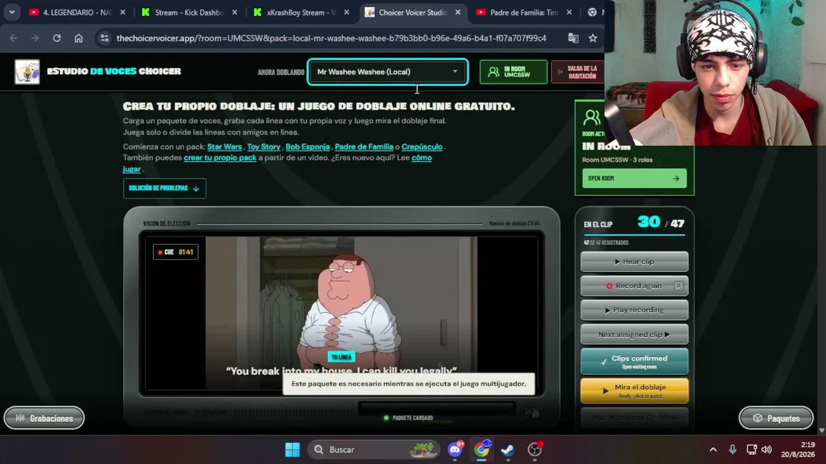Click the '47 de 47 registrados' text

click(606, 242)
